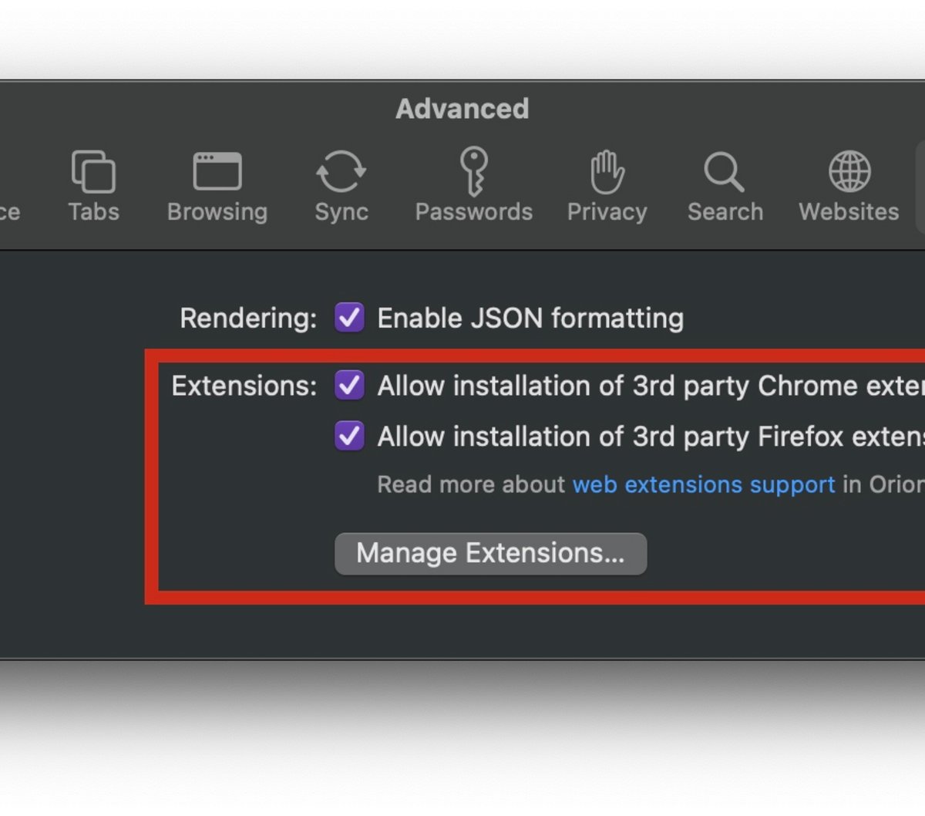Open Browsing settings via its window icon
The height and width of the screenshot is (816, 925).
click(x=217, y=170)
